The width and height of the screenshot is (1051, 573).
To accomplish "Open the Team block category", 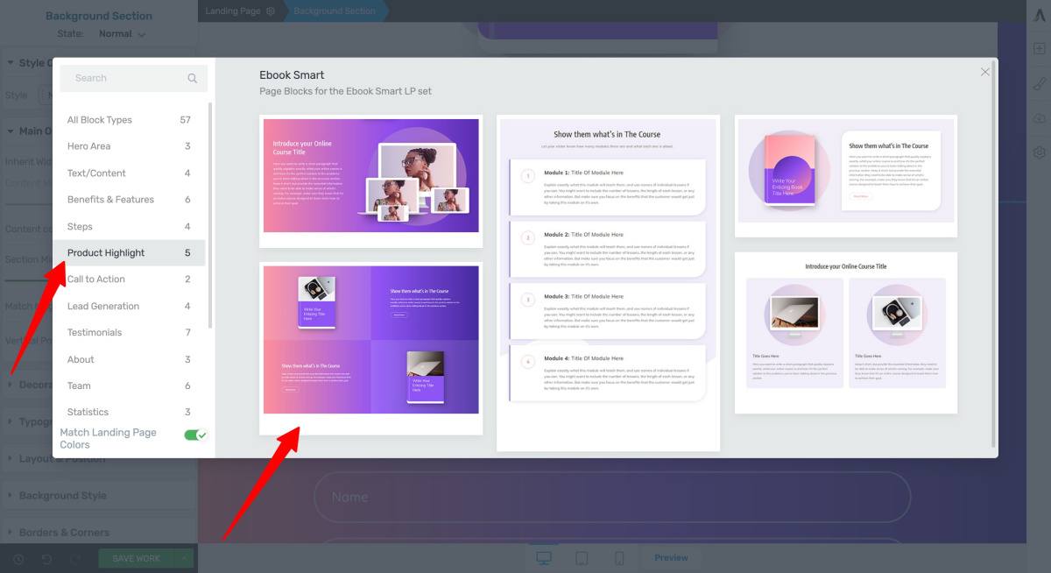I will click(x=129, y=386).
